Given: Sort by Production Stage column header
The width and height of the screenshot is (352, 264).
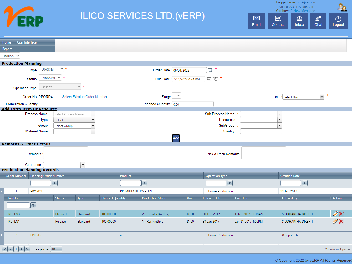Looking at the screenshot, I should pos(154,198).
